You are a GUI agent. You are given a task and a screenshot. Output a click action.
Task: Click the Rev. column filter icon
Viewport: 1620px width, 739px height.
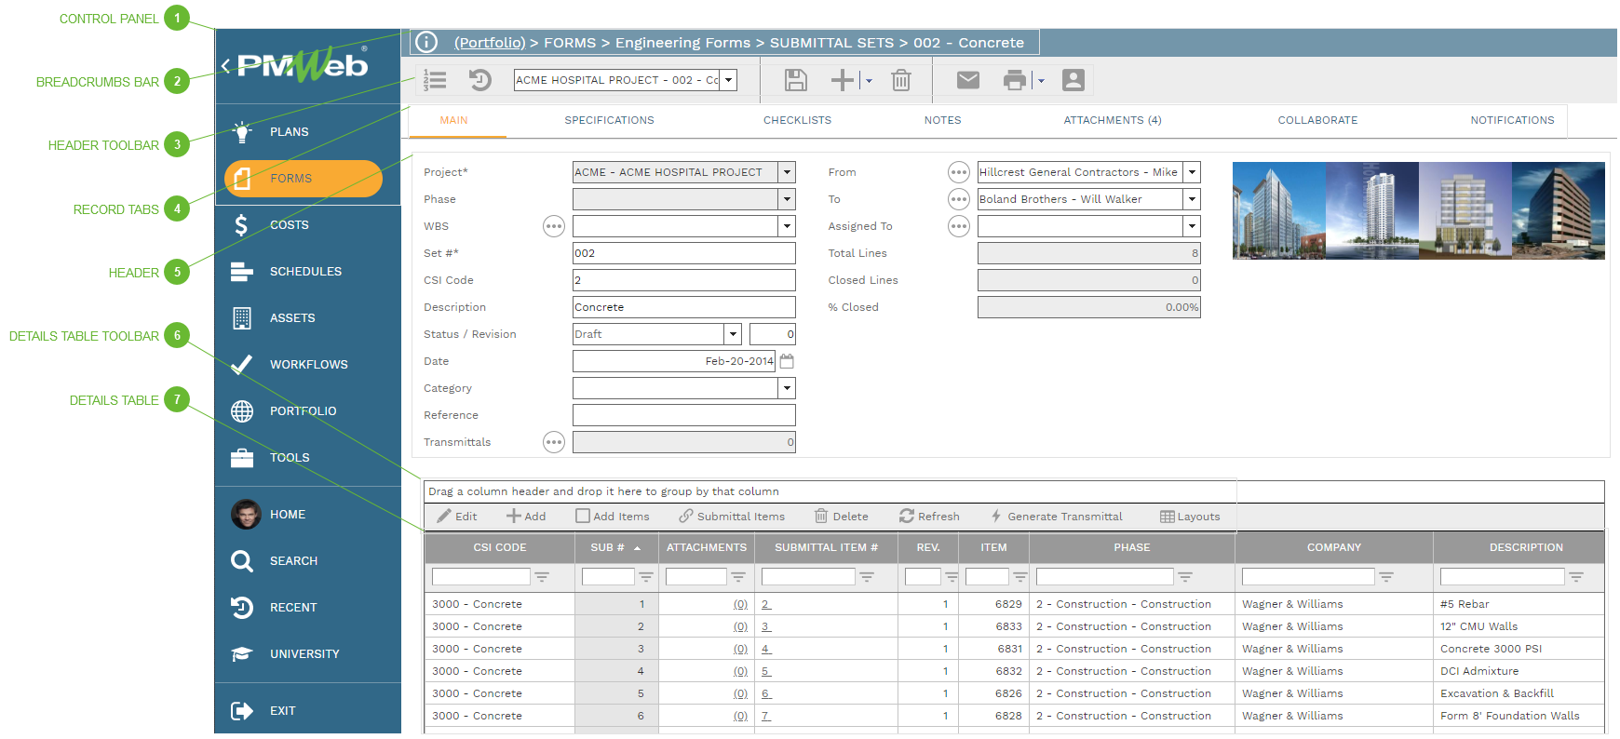pyautogui.click(x=952, y=577)
